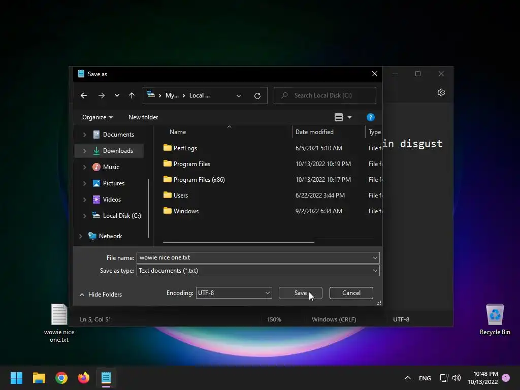Select the Windows folder
The image size is (520, 390).
click(186, 211)
